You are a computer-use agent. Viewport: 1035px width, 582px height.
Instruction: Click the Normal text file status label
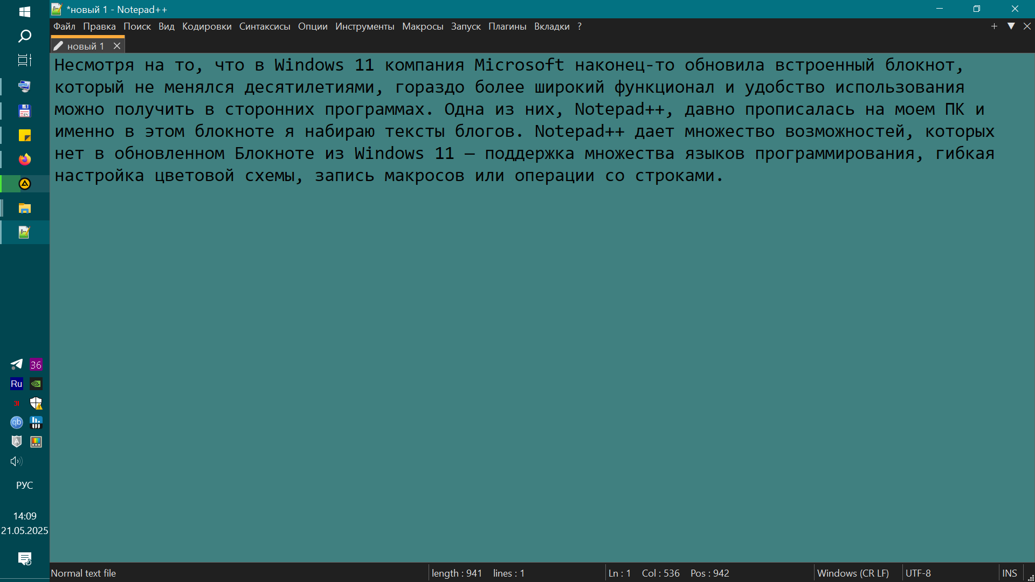84,573
